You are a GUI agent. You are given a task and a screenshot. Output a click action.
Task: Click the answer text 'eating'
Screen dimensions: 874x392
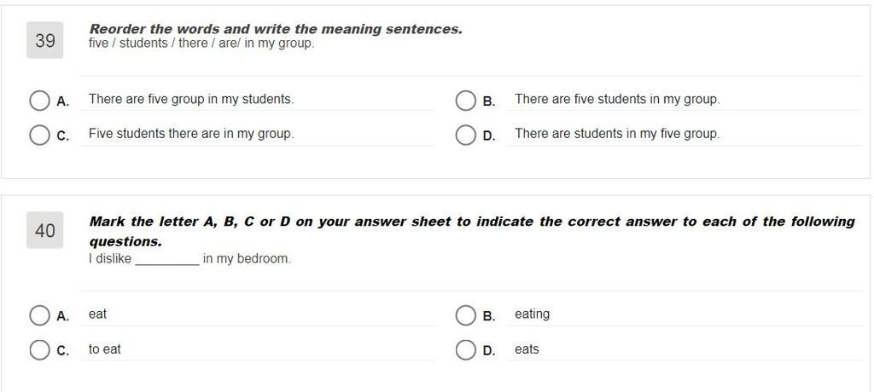[532, 314]
